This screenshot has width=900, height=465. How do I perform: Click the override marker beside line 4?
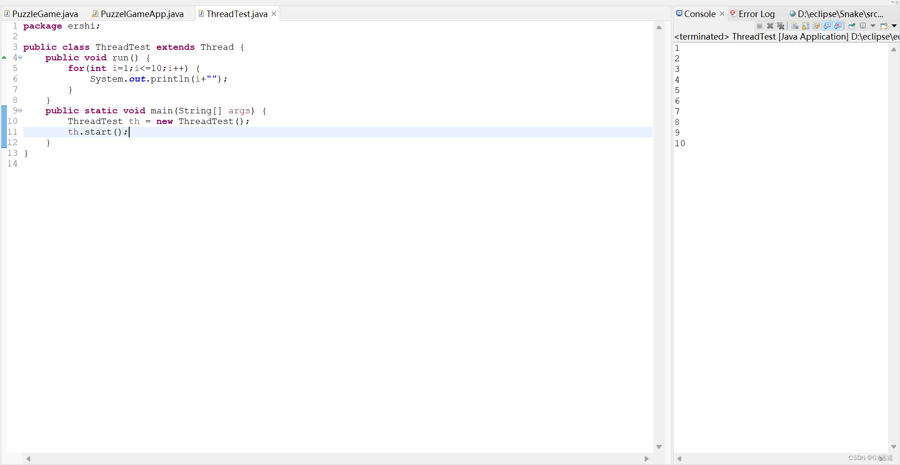click(4, 58)
